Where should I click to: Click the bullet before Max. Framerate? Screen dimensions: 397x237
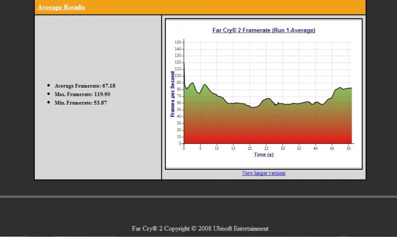pyautogui.click(x=49, y=94)
